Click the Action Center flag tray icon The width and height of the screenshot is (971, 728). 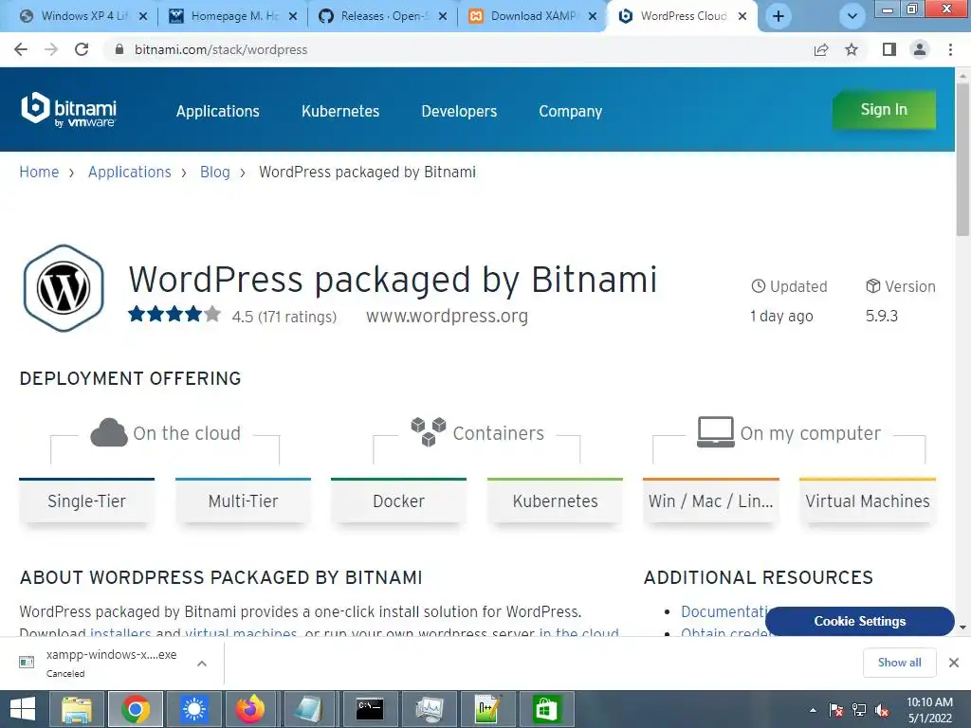tap(836, 710)
